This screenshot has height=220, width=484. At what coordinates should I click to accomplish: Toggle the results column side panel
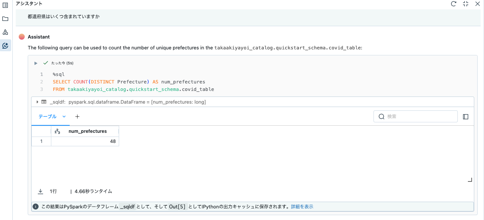pos(466,117)
